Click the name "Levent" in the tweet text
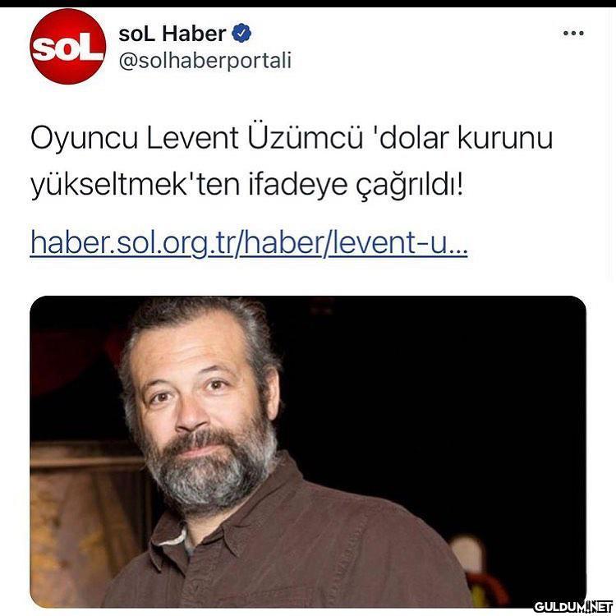This screenshot has height=616, width=616. click(x=192, y=138)
